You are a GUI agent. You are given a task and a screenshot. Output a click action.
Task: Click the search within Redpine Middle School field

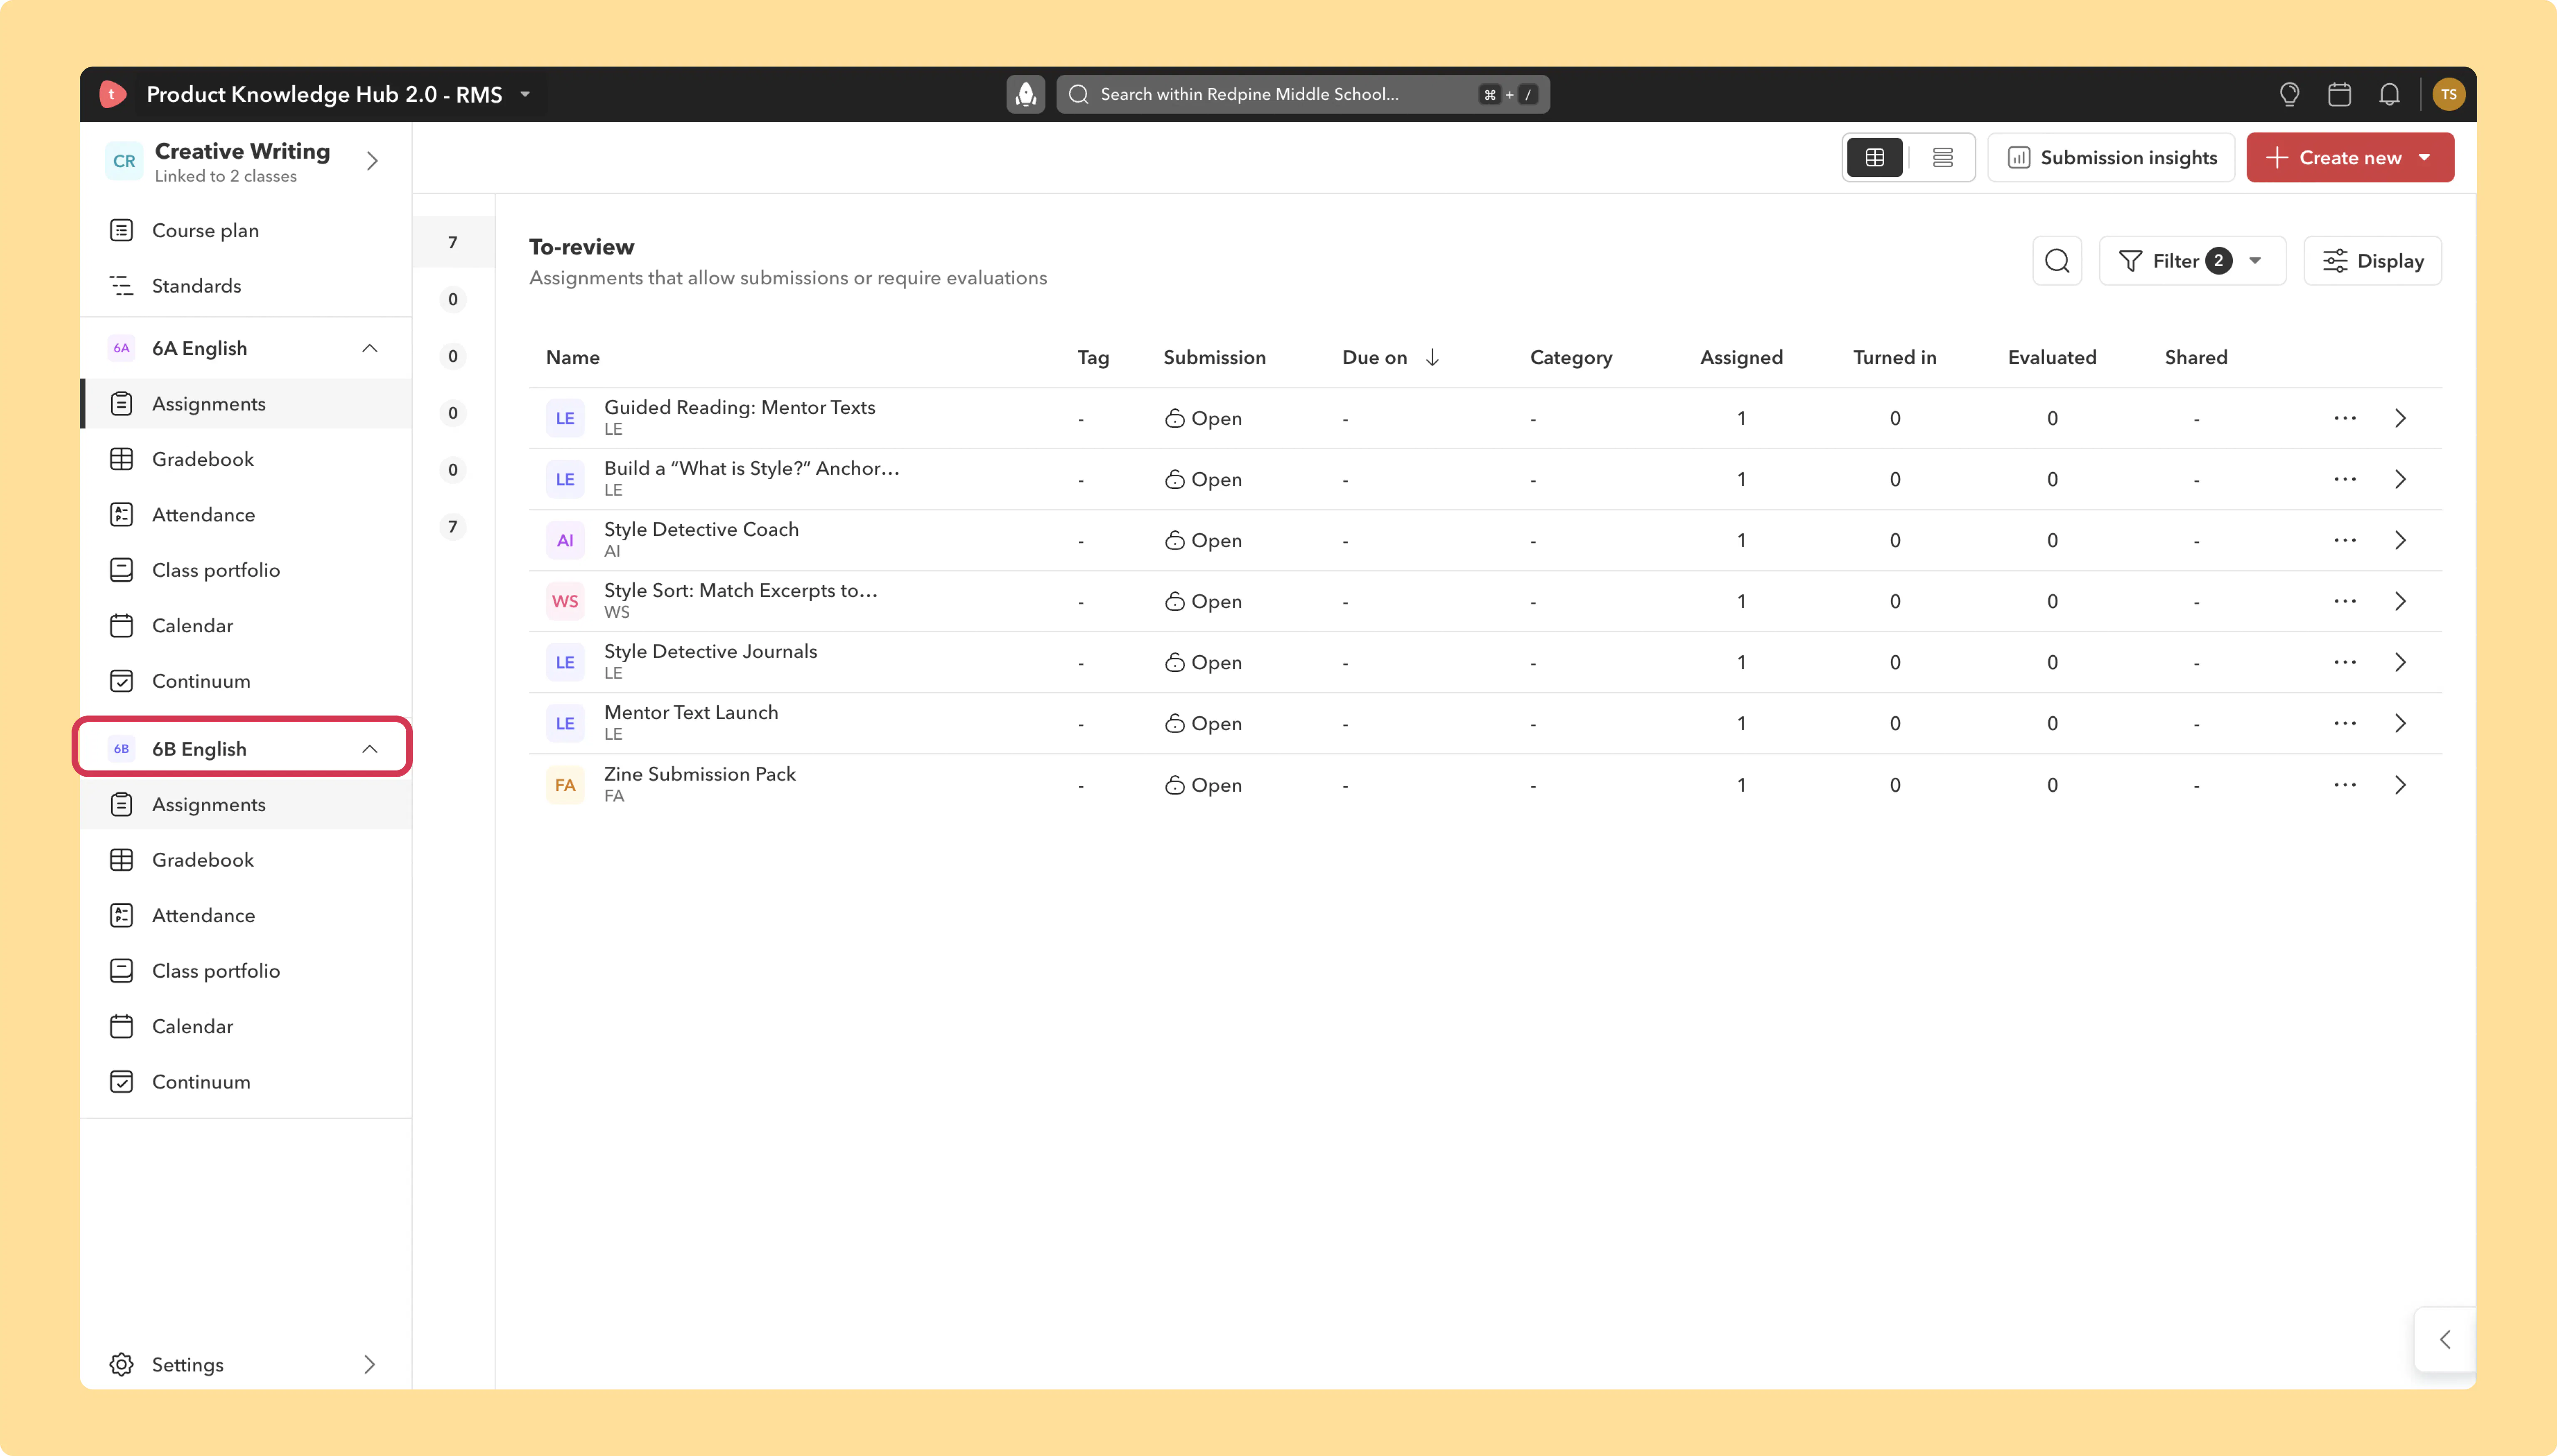click(1303, 94)
